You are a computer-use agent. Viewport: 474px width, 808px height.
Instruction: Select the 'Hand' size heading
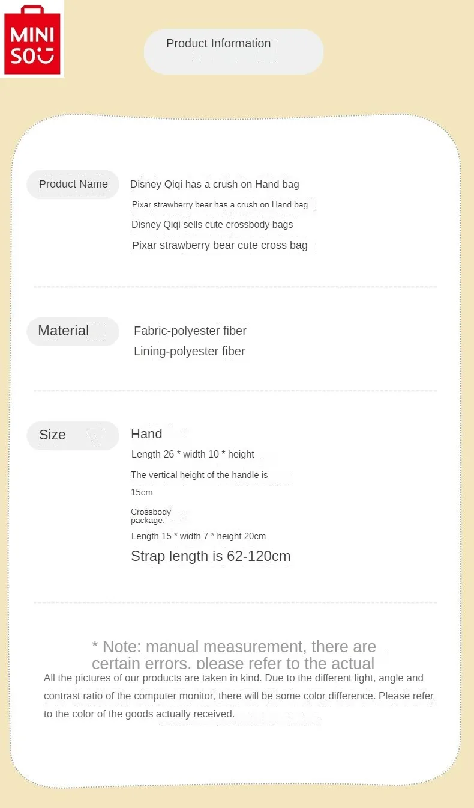(146, 434)
